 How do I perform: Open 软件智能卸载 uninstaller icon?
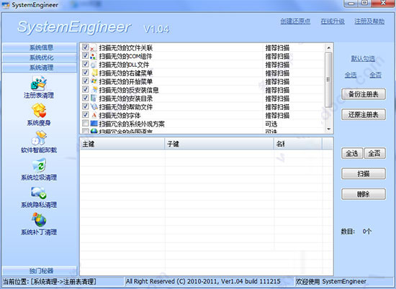click(39, 138)
